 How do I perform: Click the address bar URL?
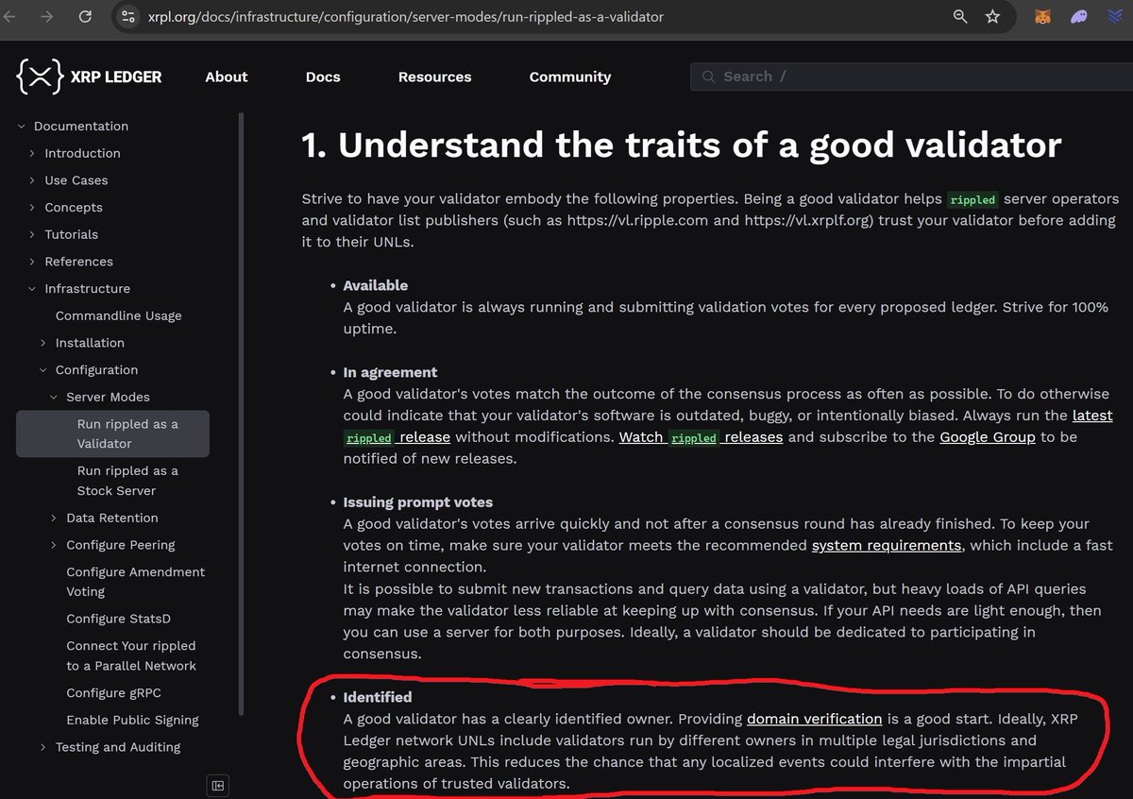pyautogui.click(x=405, y=17)
